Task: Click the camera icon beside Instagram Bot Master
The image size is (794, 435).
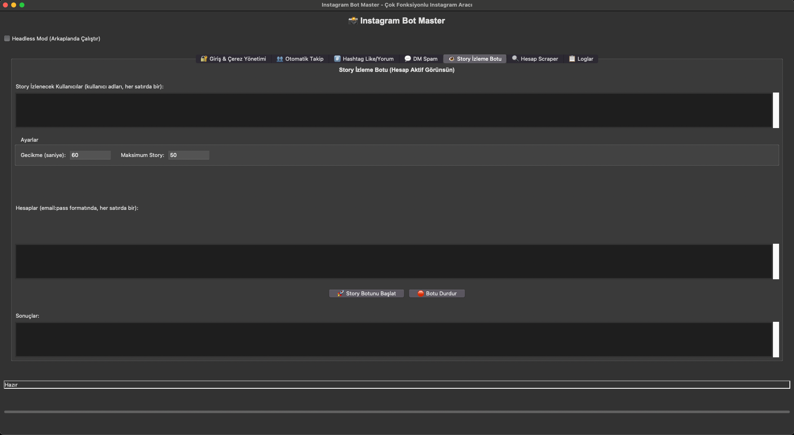Action: point(353,21)
